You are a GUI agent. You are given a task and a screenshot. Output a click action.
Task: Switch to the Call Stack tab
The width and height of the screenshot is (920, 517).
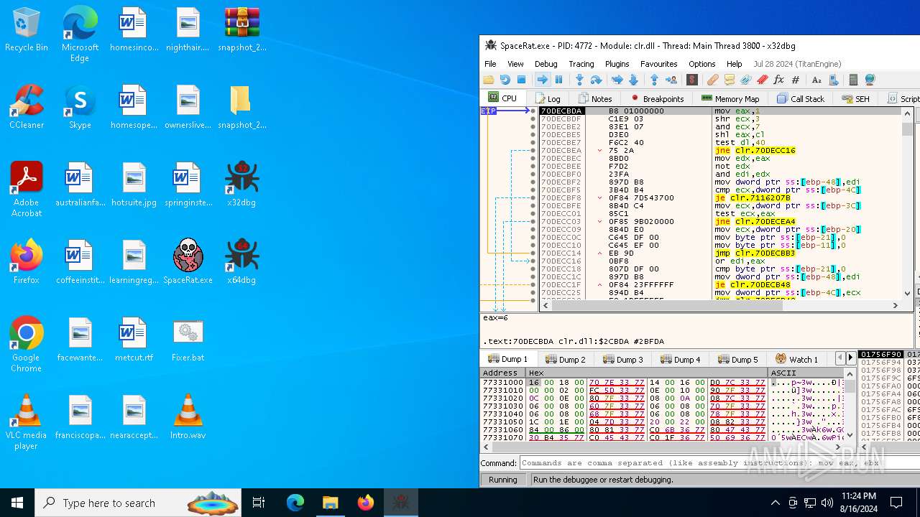point(801,98)
